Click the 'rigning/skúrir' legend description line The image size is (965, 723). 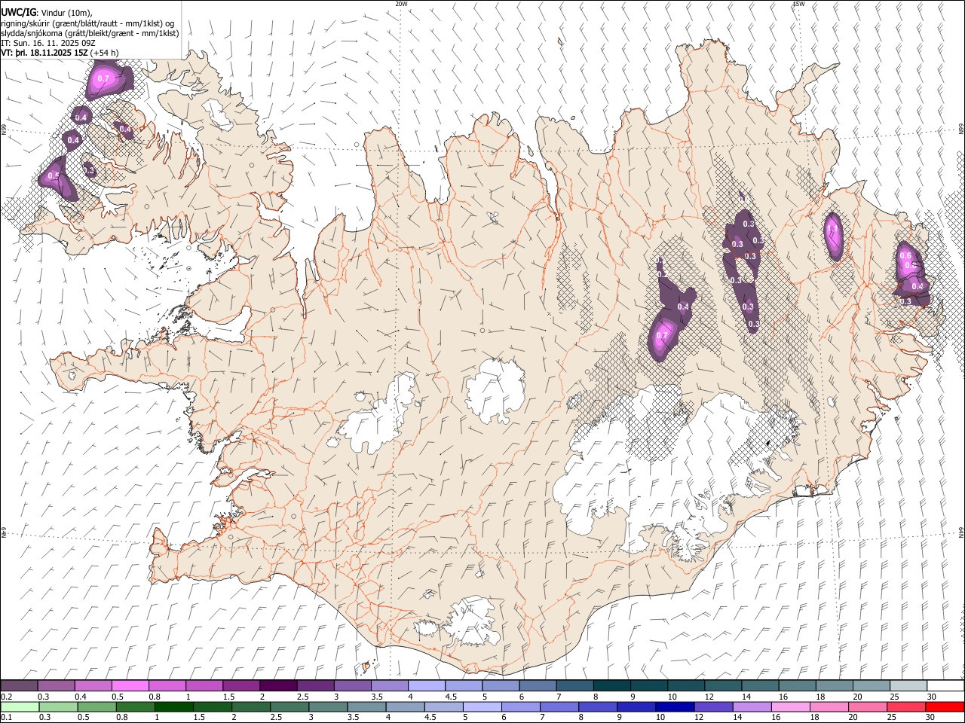pyautogui.click(x=87, y=23)
